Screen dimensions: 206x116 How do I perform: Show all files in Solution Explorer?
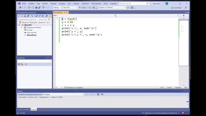pos(42,16)
